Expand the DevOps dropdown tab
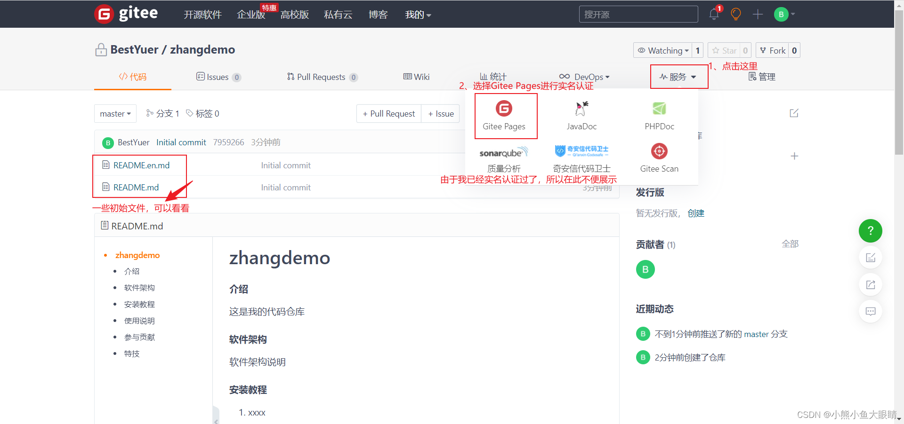This screenshot has height=424, width=904. (584, 77)
